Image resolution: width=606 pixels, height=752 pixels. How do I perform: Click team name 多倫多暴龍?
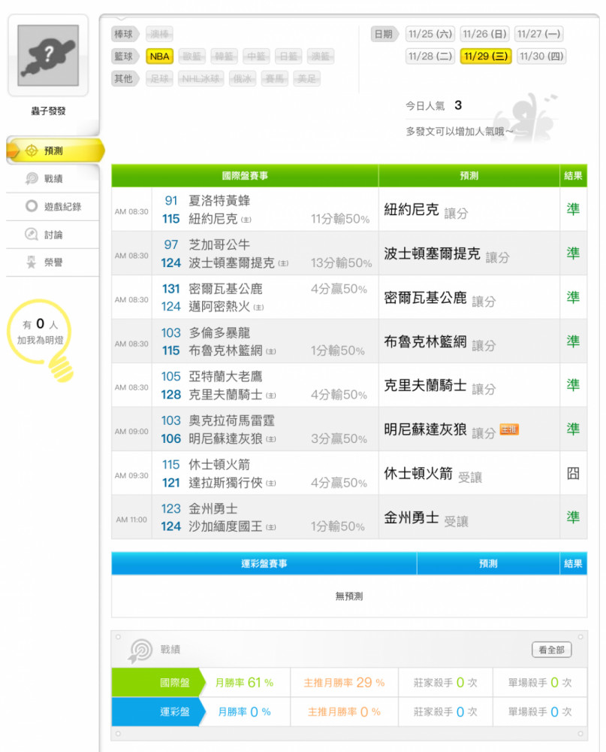219,332
